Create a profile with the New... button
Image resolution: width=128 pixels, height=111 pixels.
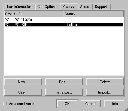(x=23, y=82)
